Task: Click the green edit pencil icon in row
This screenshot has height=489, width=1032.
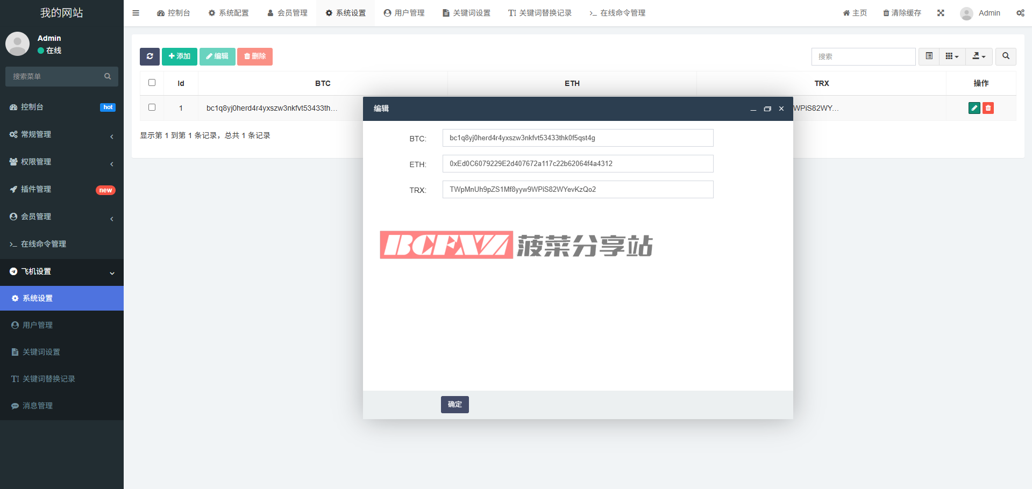Action: 974,108
